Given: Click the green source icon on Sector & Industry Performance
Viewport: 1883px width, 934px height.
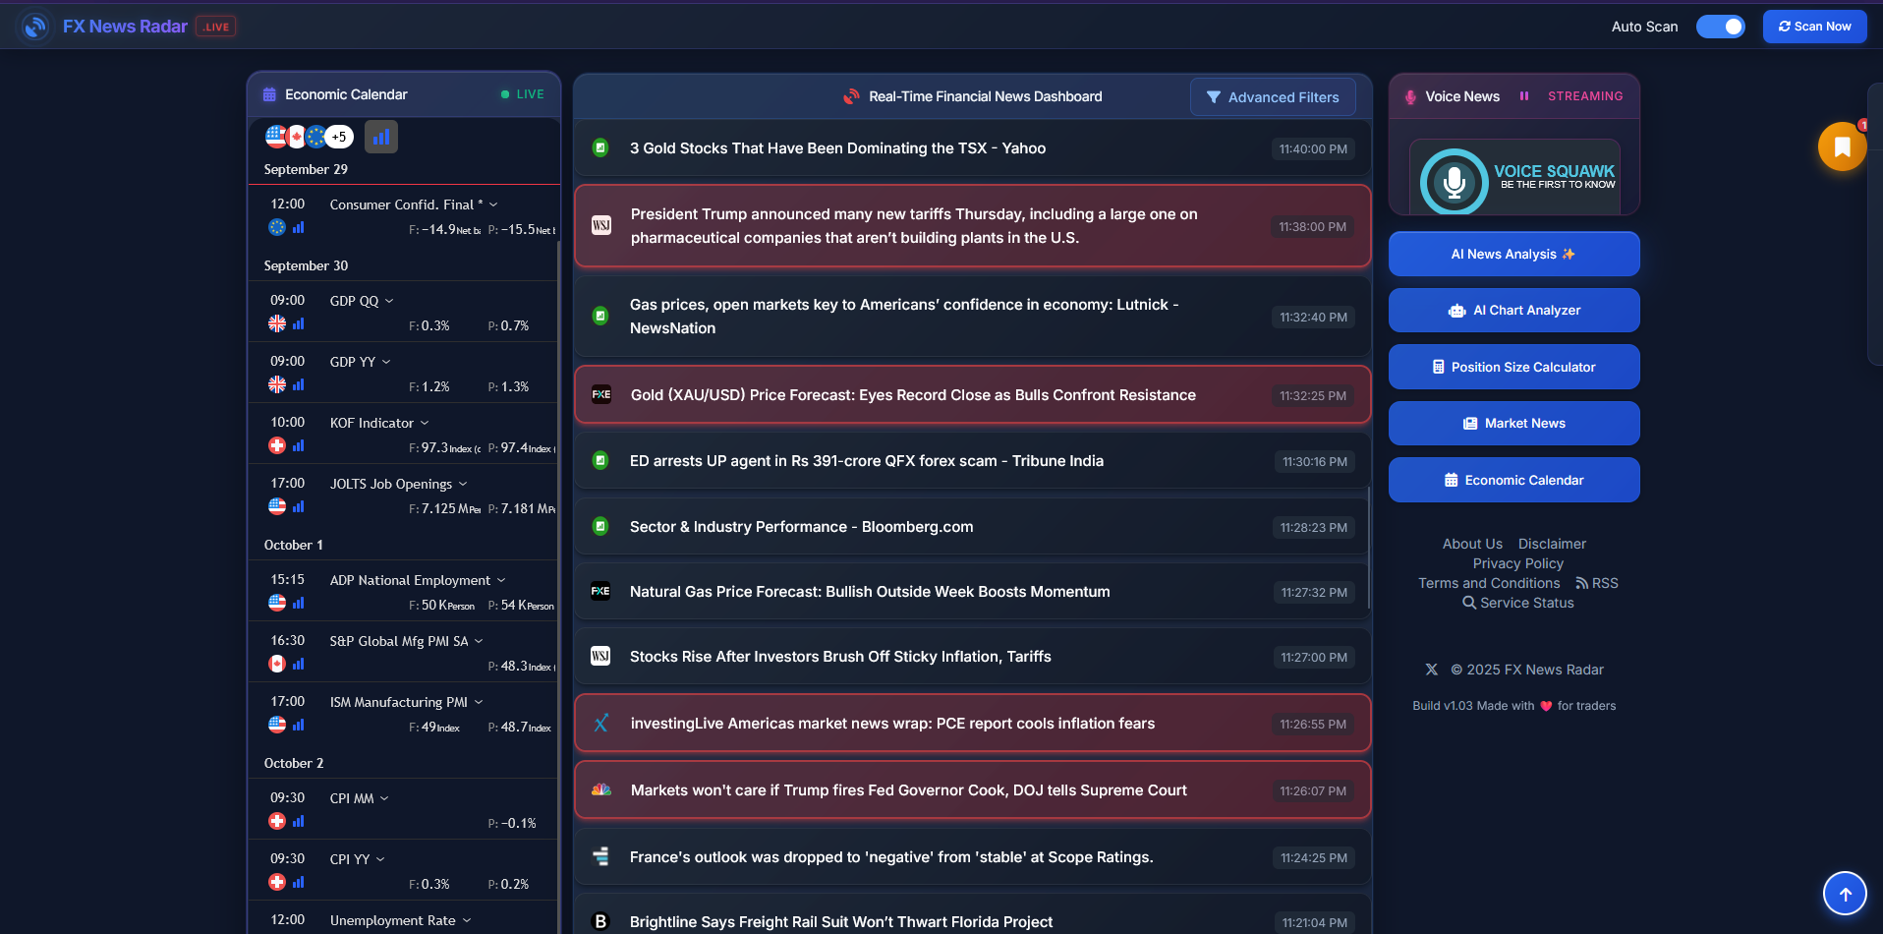Looking at the screenshot, I should click(600, 526).
